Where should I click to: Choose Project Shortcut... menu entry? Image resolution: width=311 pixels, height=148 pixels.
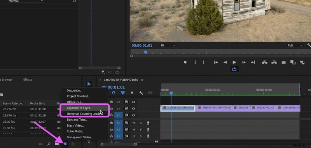tap(79, 96)
